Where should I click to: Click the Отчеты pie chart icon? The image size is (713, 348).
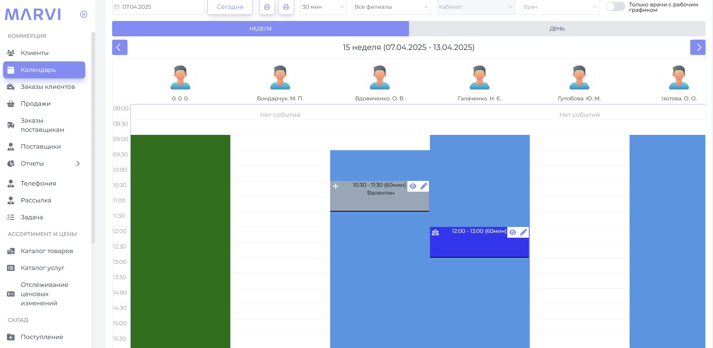point(11,163)
